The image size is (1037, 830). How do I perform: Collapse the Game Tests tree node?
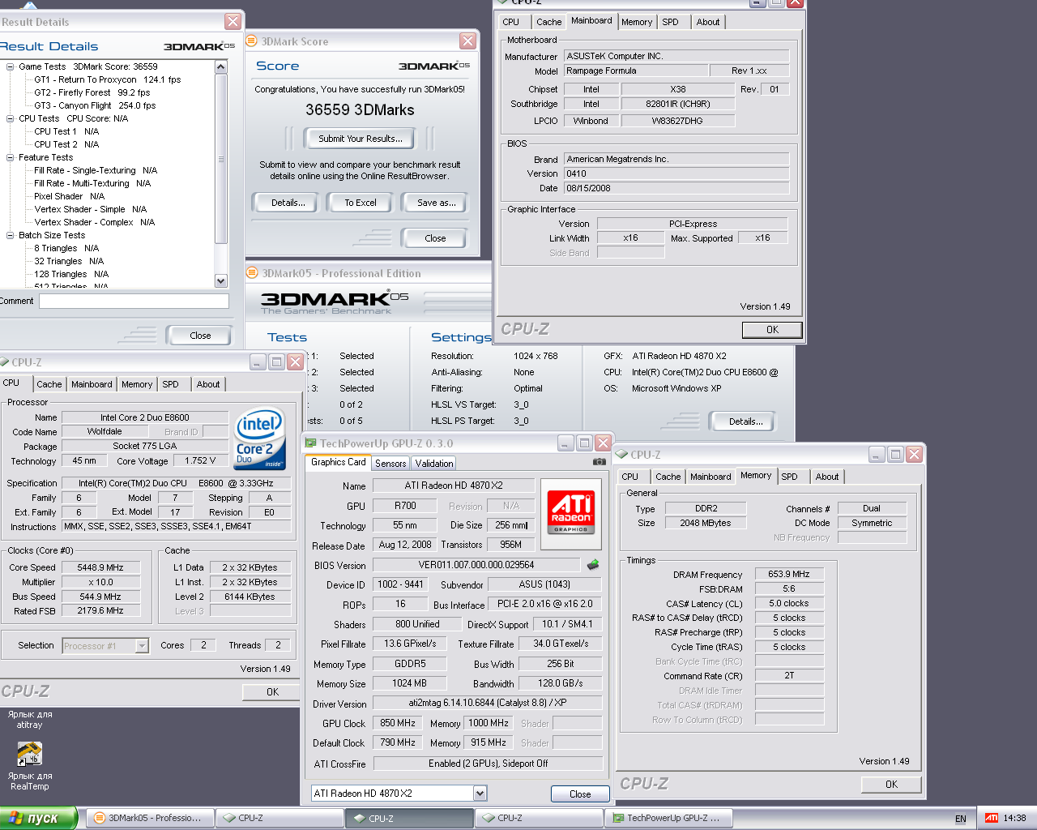pos(11,66)
